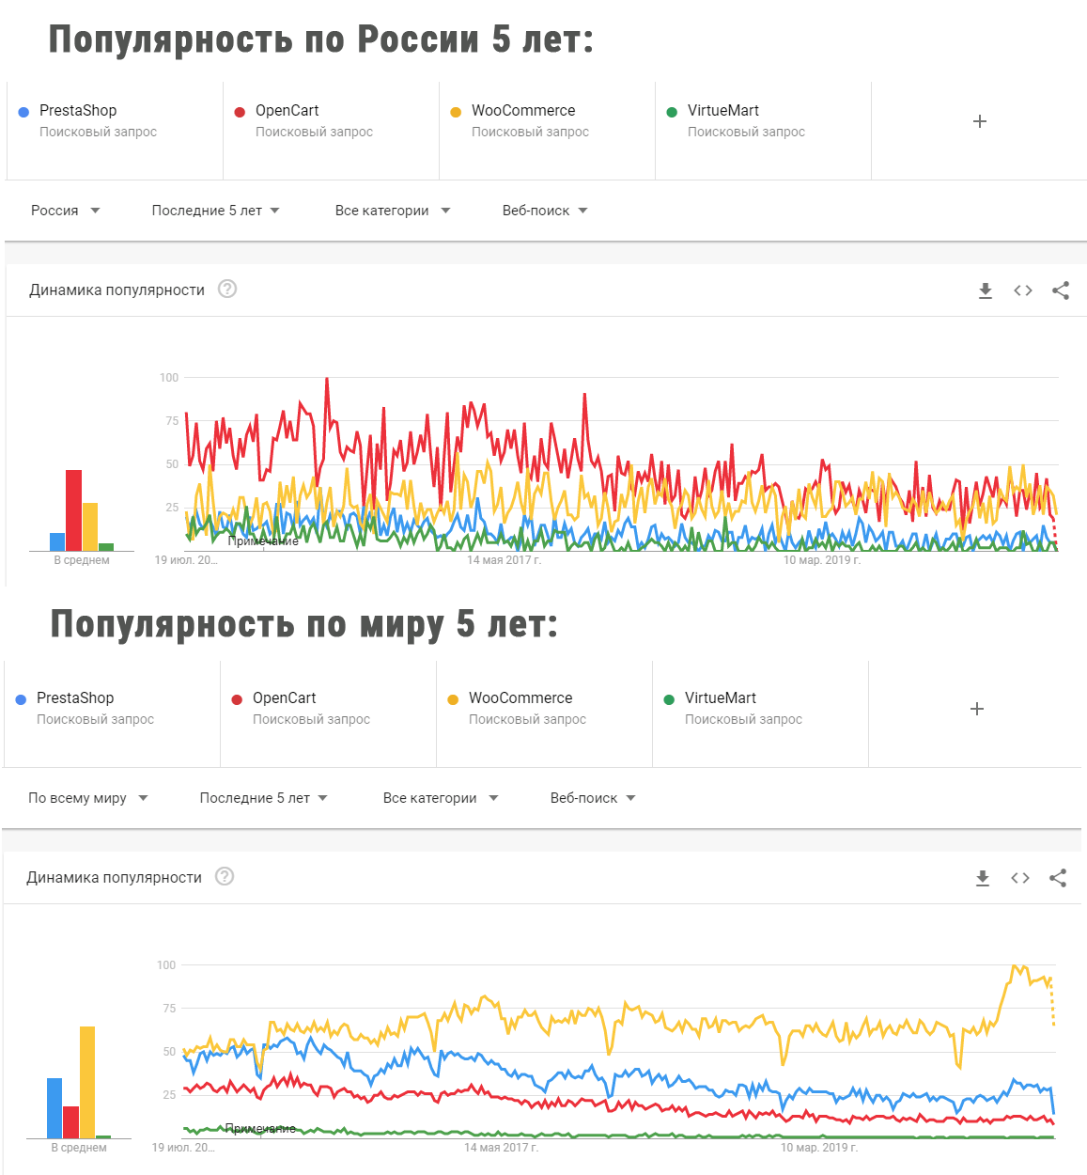Add comparison term in worldwide panel
Screen dimensions: 1087x1175
[976, 709]
